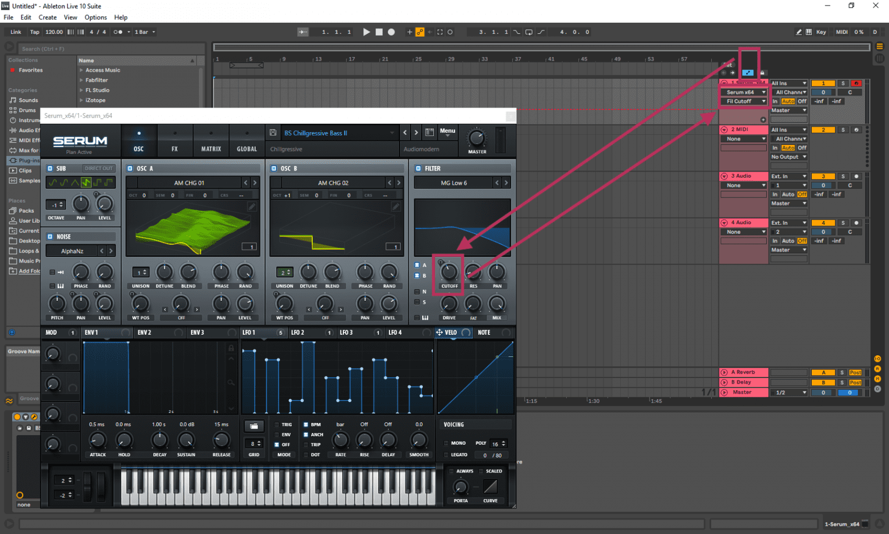Toggle filter routing checkbox N

(417, 291)
